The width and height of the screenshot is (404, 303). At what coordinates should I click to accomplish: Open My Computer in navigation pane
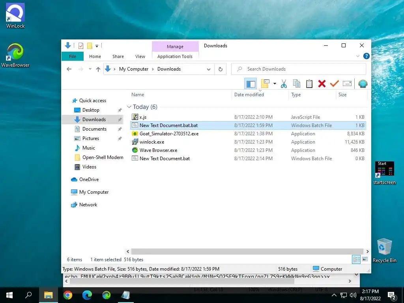94,192
